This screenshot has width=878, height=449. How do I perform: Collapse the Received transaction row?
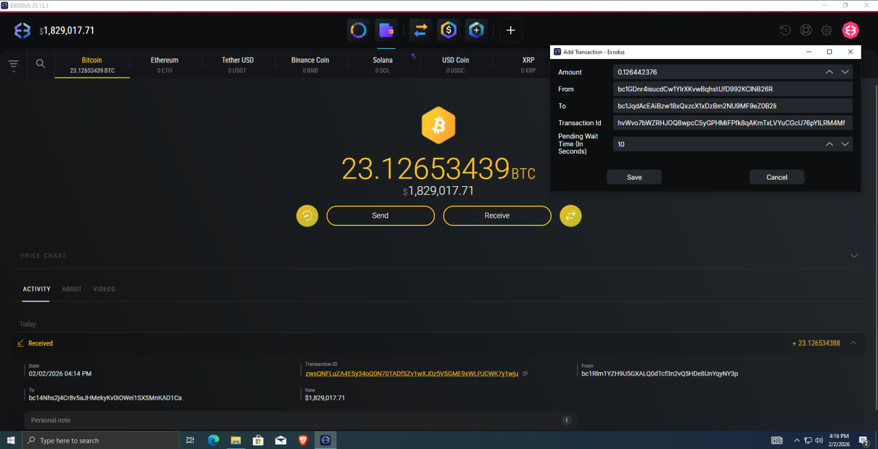click(853, 343)
